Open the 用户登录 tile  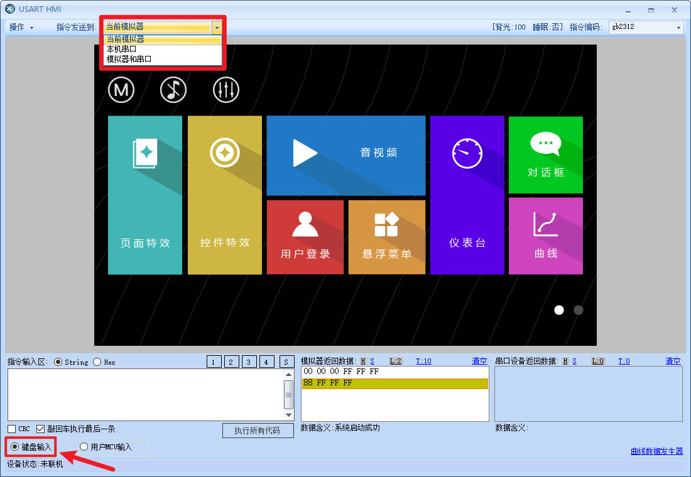coord(305,237)
